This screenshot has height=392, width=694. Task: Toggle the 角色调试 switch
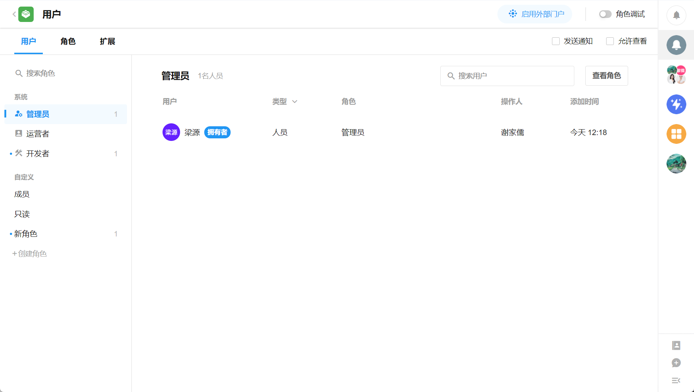point(605,14)
